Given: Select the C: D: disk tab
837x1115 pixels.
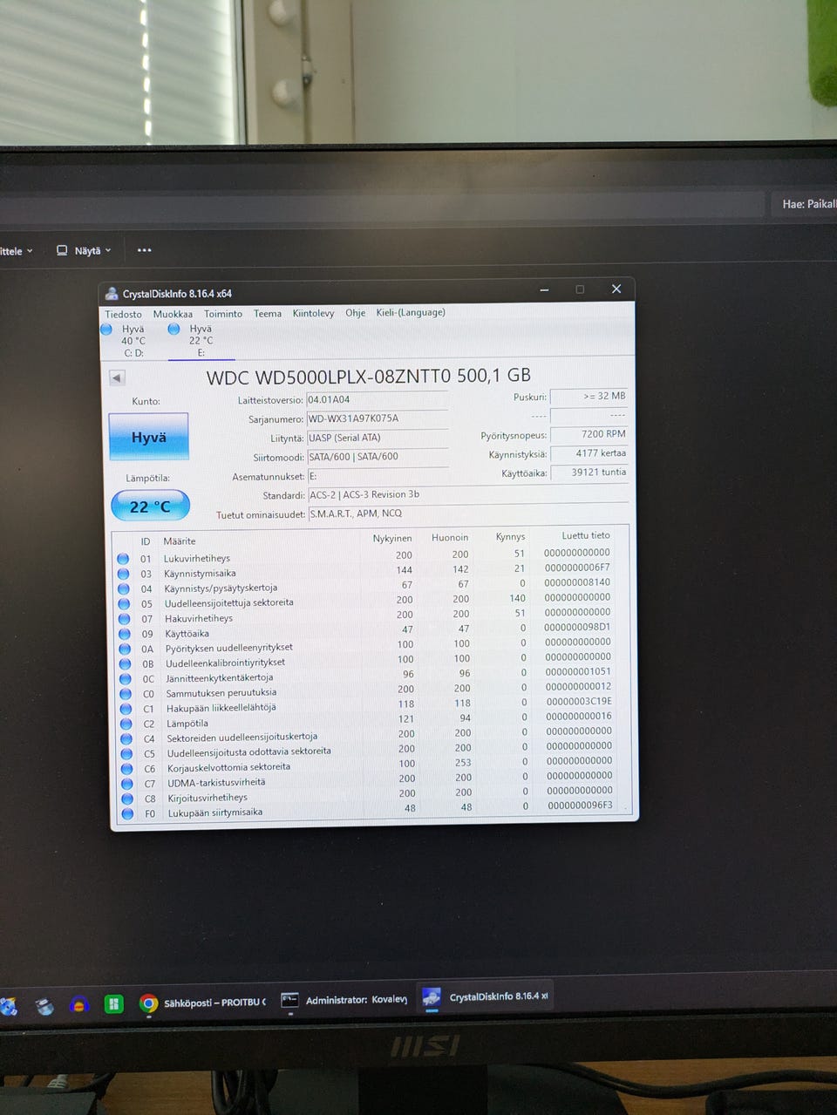Looking at the screenshot, I should (x=133, y=341).
